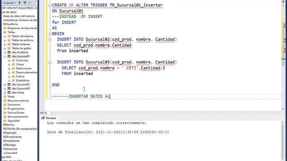Screen dimensions: 287x161
Task: Click the dbo.Venta table icon
Action: (x=9, y=93)
